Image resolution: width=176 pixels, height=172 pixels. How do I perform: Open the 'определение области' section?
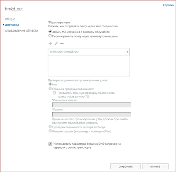coord(22,30)
